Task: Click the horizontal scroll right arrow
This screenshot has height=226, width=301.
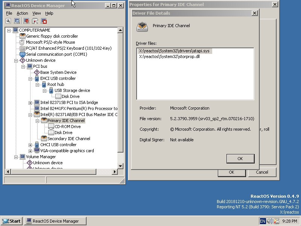Action: point(115,172)
